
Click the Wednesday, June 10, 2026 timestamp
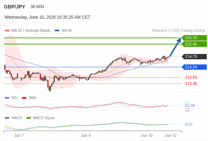pyautogui.click(x=47, y=17)
